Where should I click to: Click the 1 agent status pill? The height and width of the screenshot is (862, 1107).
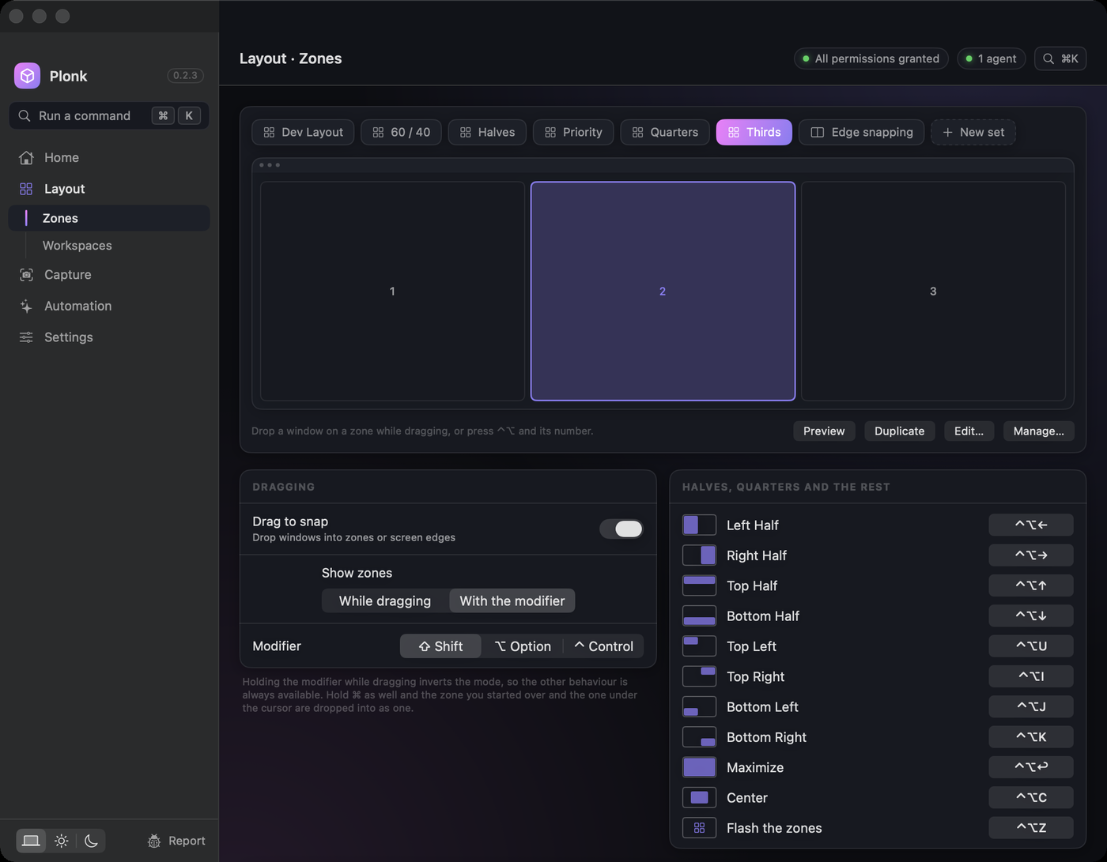coord(991,58)
